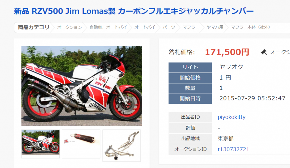Click the 171,500円 winning price
Viewport: 290px width, 168px height.
(x=227, y=52)
